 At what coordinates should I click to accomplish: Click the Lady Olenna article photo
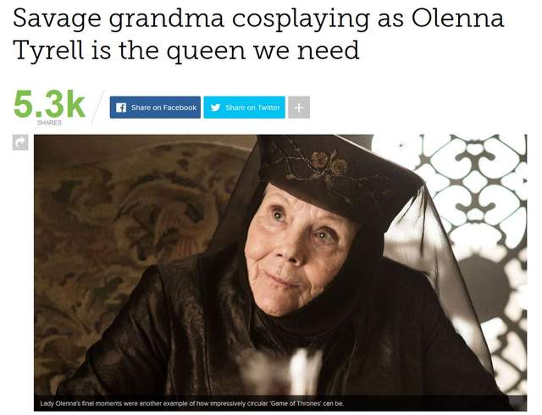pyautogui.click(x=280, y=273)
